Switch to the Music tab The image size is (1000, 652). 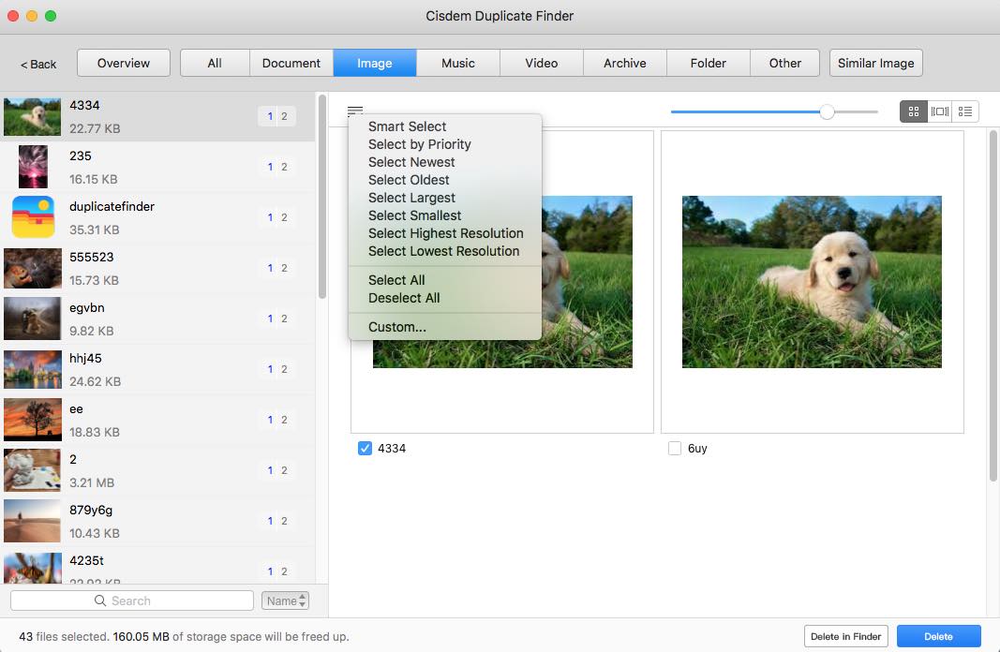click(458, 63)
